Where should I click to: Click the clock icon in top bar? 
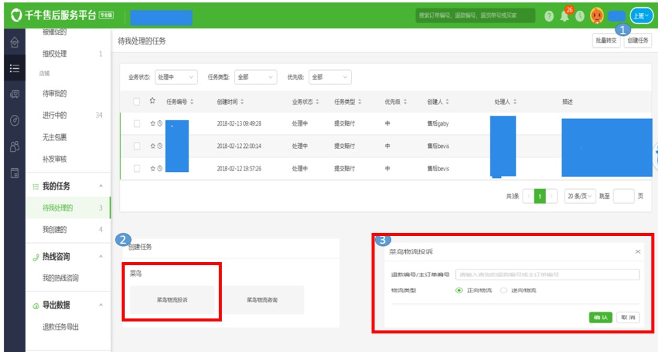click(579, 16)
